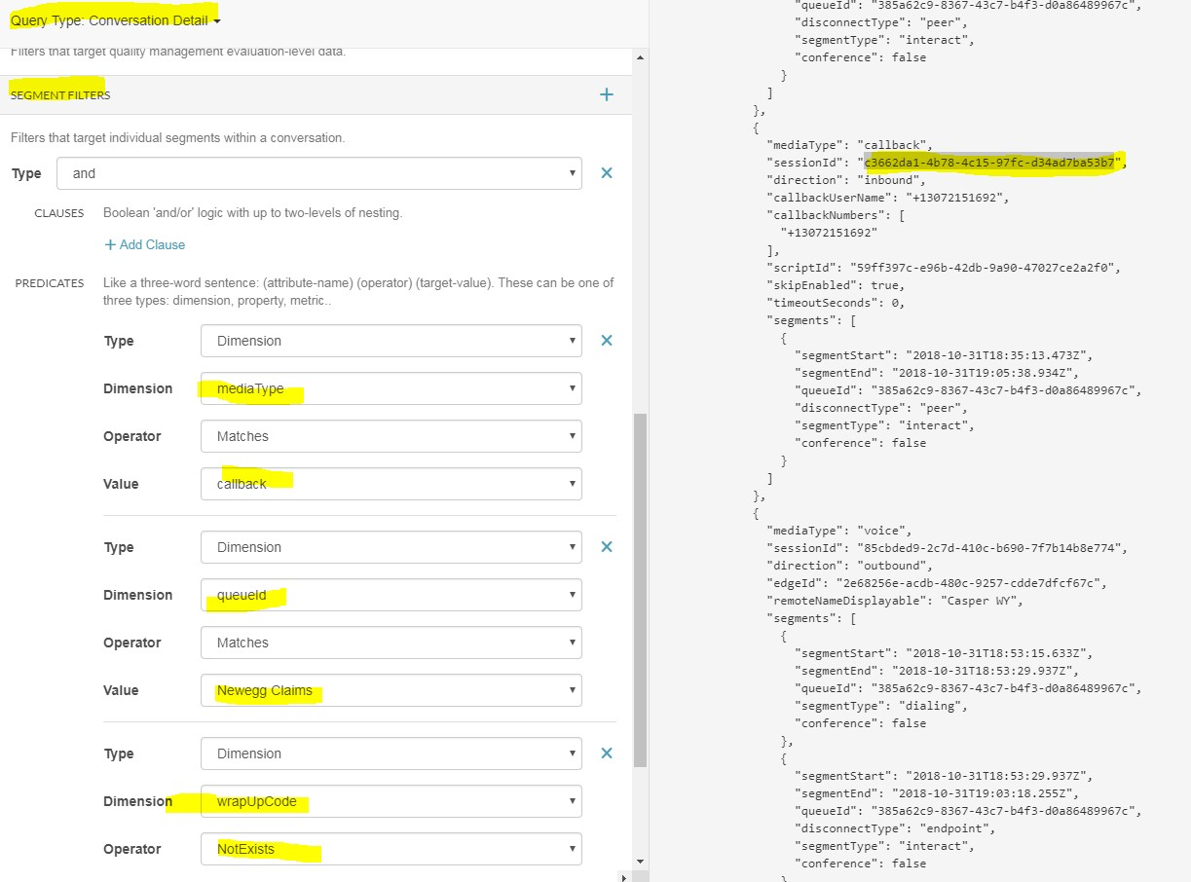Open the 'and' filter Type dropdown
Image resolution: width=1191 pixels, height=882 pixels.
(x=319, y=173)
